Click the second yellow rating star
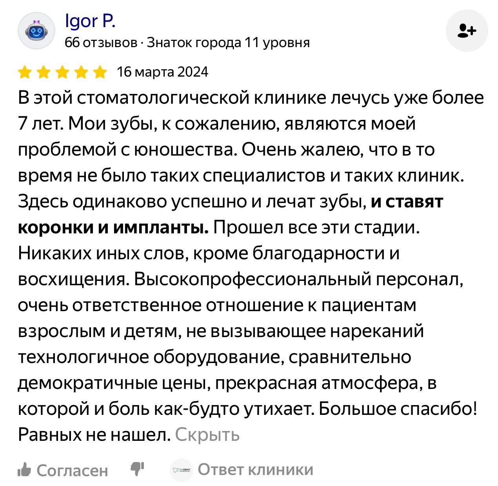498x486 pixels. click(x=44, y=73)
